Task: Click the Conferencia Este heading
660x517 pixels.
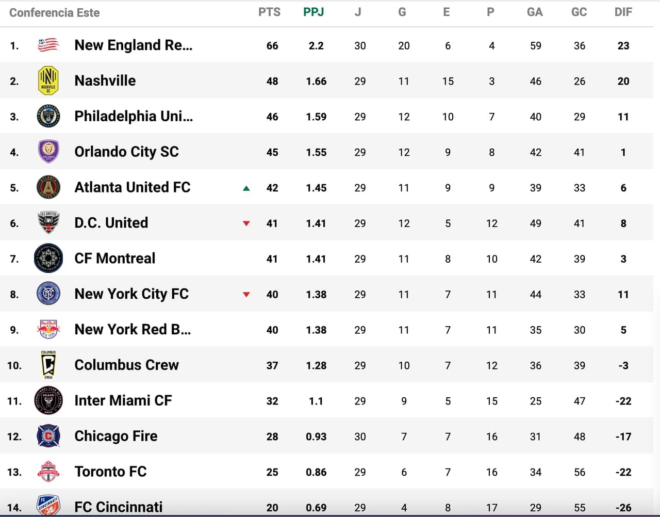Action: [55, 13]
